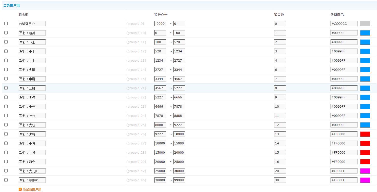Open gray color swatch for 未验证用户
The image size is (377, 192).
click(365, 24)
